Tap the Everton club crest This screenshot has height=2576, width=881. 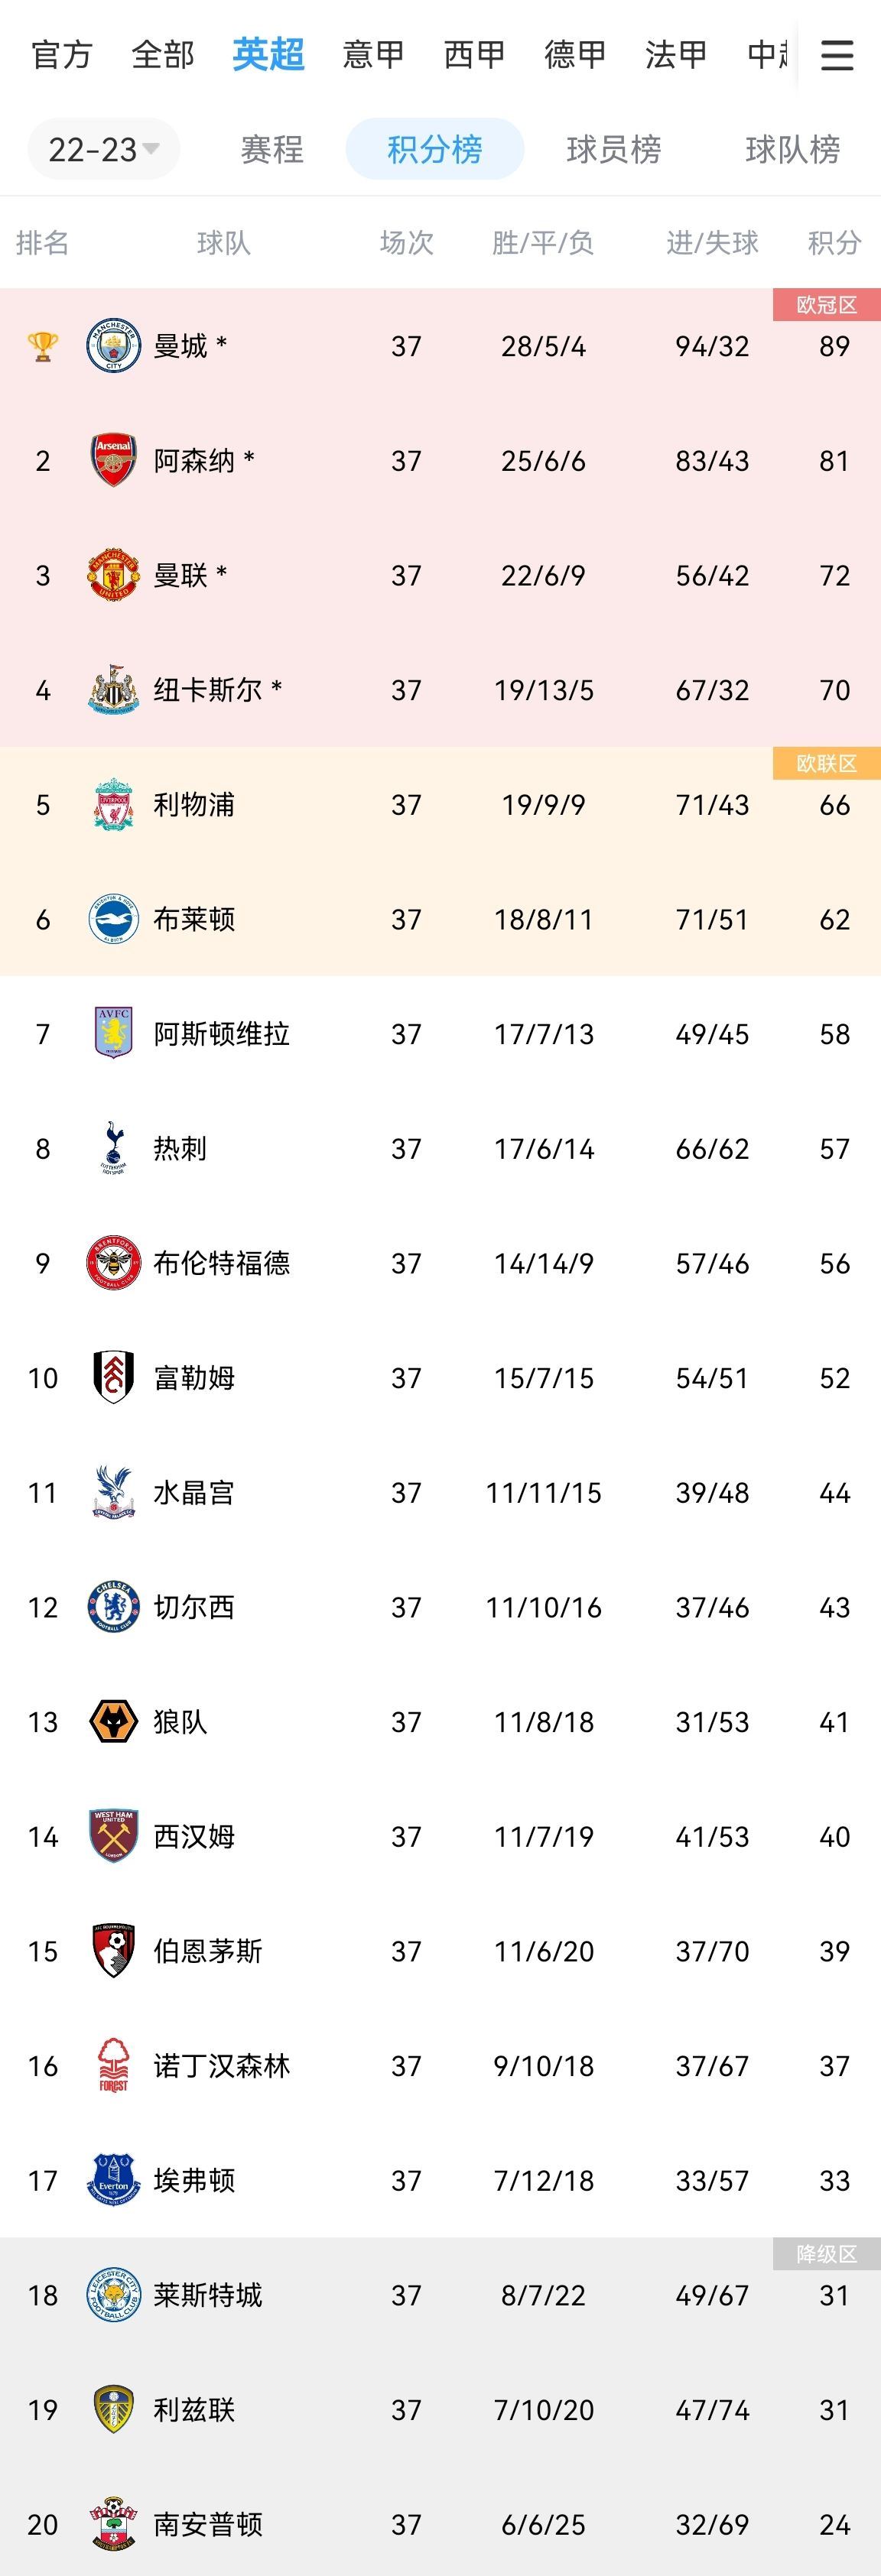tap(113, 2180)
